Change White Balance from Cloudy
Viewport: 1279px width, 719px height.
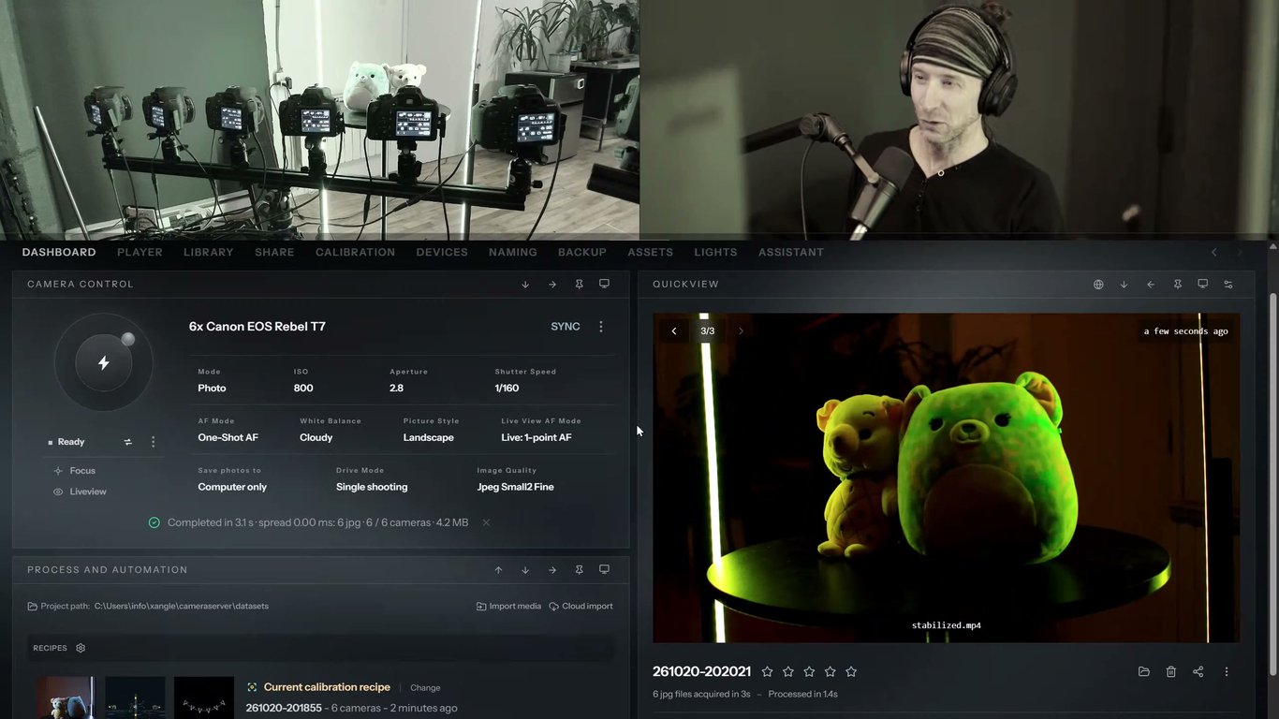point(316,437)
